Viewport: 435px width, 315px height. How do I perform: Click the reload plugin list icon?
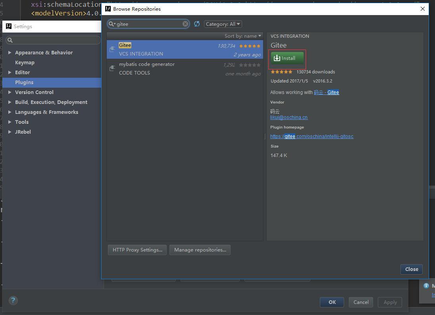pyautogui.click(x=197, y=24)
